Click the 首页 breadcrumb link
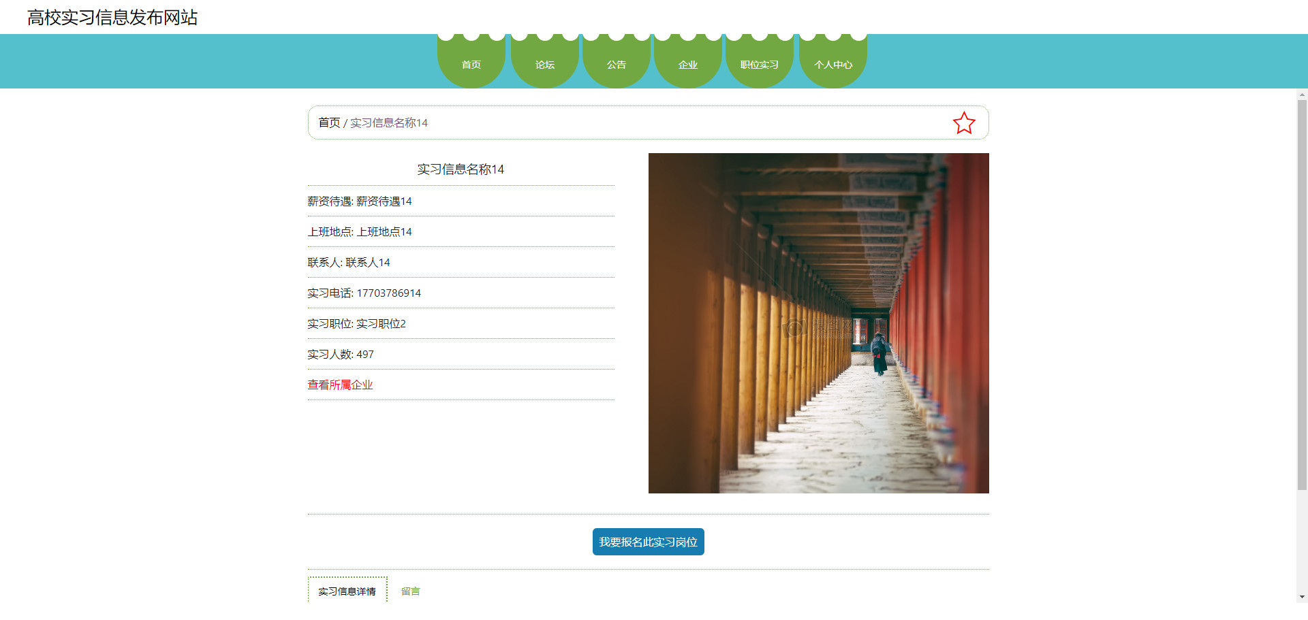The height and width of the screenshot is (620, 1308). click(x=329, y=123)
